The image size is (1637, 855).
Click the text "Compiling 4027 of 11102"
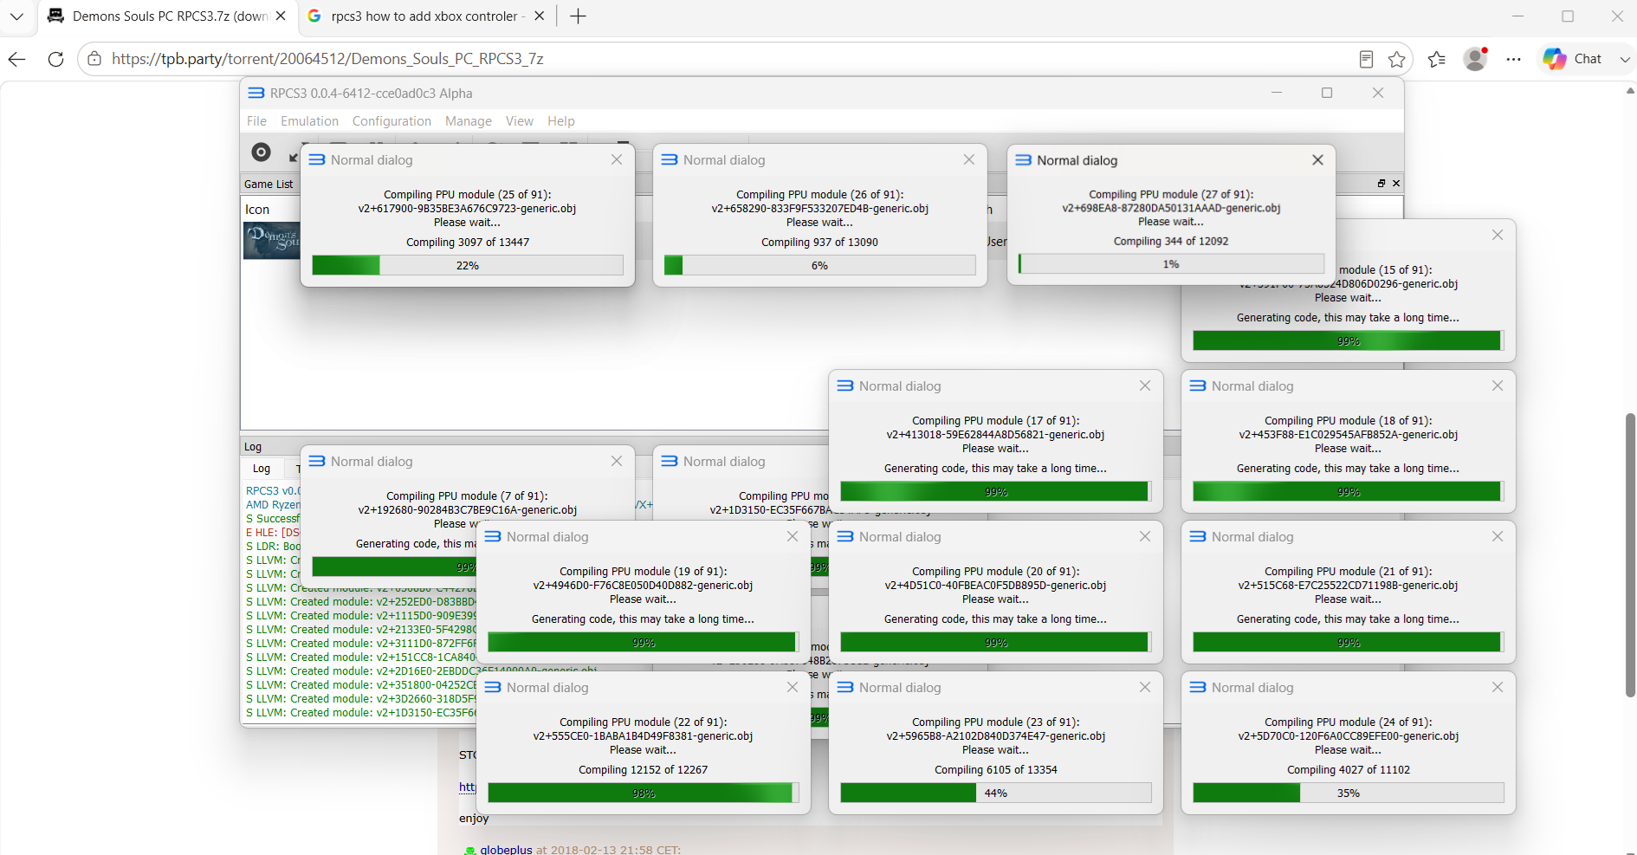click(1349, 770)
